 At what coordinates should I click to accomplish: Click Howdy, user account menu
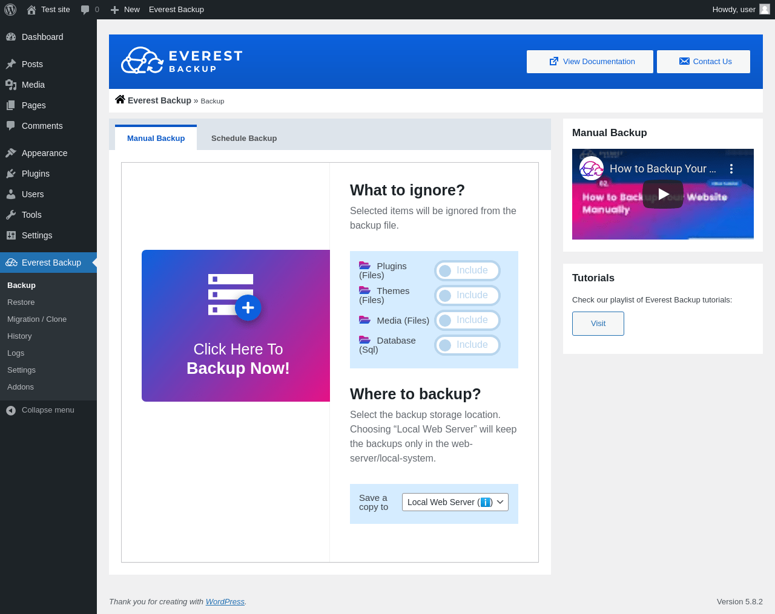point(741,10)
